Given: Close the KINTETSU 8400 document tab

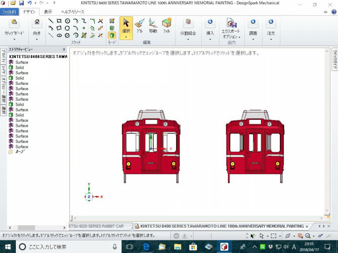Looking at the screenshot, I should click(x=307, y=227).
